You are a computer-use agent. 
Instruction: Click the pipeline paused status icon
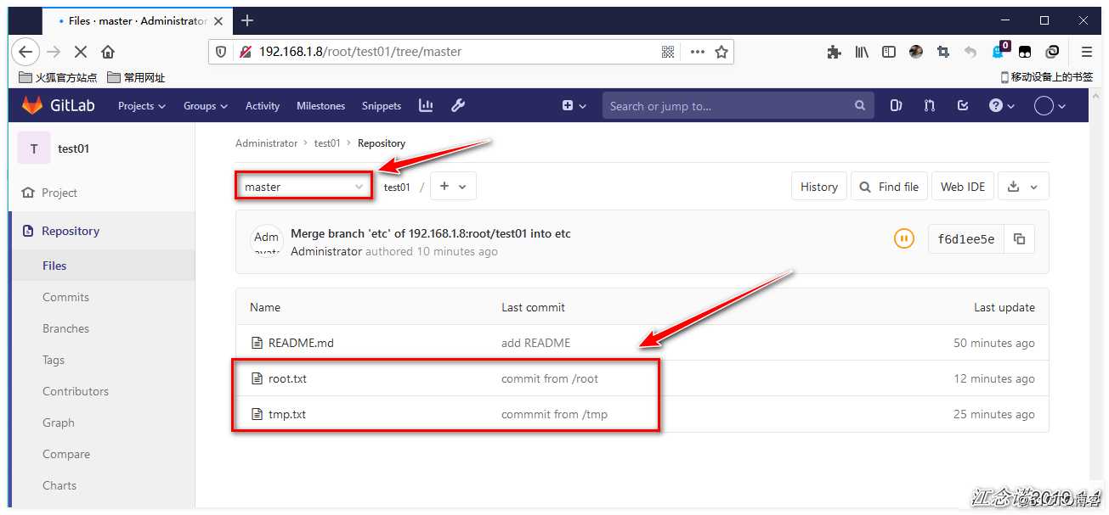click(x=903, y=239)
